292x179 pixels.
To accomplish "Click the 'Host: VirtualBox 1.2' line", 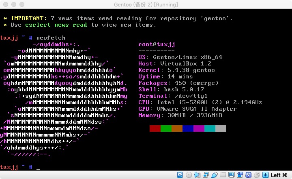I will pos(175,63).
